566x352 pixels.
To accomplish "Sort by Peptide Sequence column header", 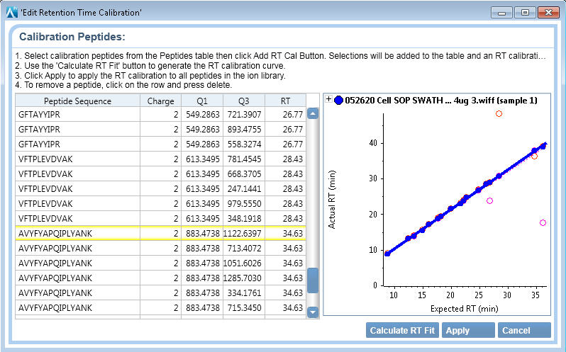I will (77, 101).
